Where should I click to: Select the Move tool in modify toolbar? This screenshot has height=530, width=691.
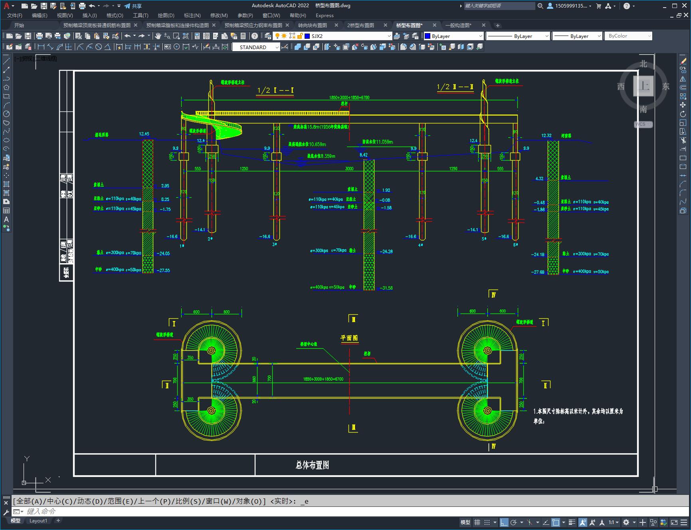coord(683,105)
